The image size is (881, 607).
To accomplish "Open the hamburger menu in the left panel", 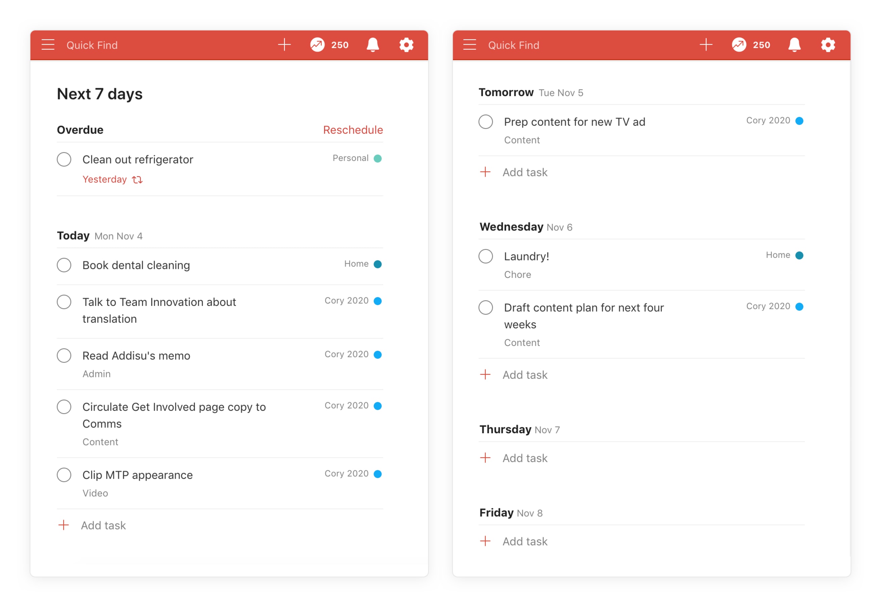I will tap(48, 45).
